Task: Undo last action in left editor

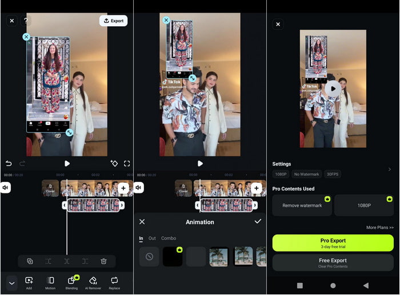Action: [x=9, y=163]
